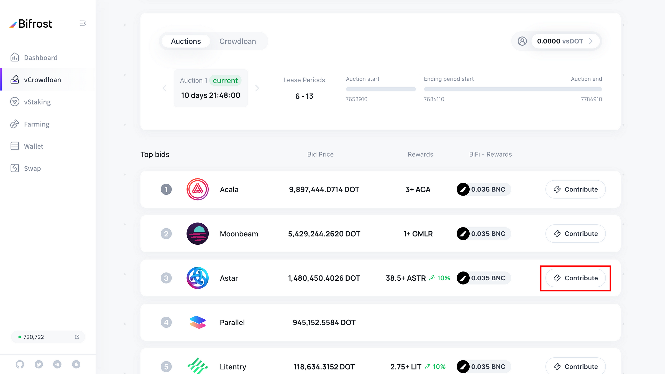Screen dimensions: 665x374
Task: Switch to the Auctions tab
Action: (186, 41)
